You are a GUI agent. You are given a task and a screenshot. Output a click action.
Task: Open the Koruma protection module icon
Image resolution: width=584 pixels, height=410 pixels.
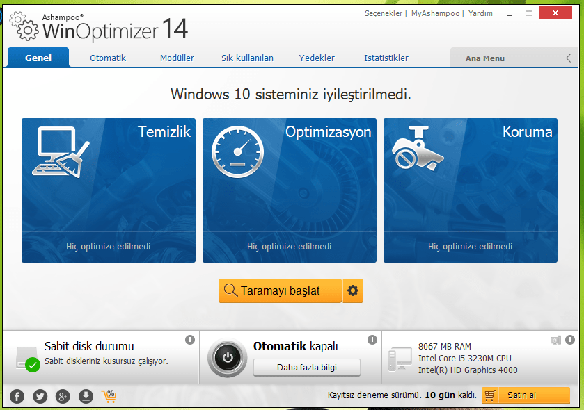pos(418,148)
